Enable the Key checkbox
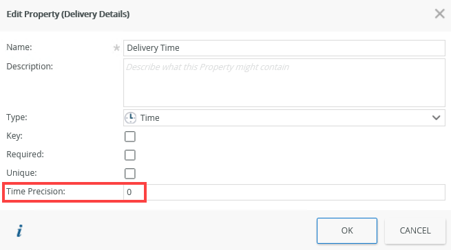 tap(130, 137)
